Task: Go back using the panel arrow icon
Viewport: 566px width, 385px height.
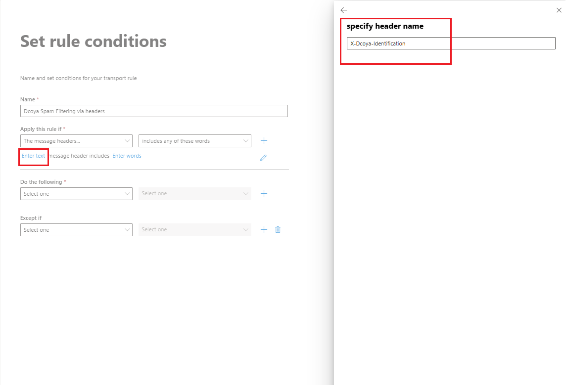Action: 344,10
